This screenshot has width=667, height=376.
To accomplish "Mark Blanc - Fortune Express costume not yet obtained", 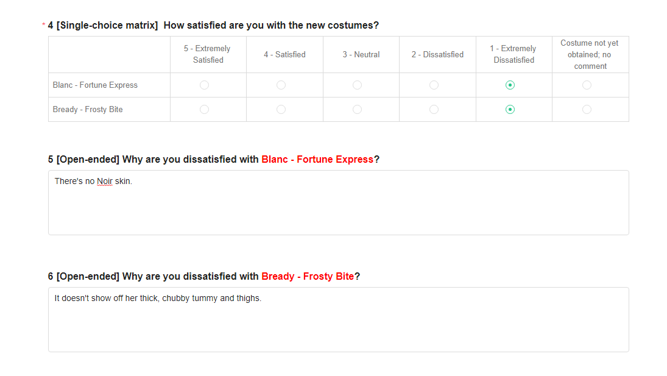I will (x=587, y=85).
